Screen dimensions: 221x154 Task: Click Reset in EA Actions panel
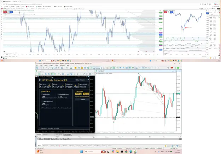point(82,100)
